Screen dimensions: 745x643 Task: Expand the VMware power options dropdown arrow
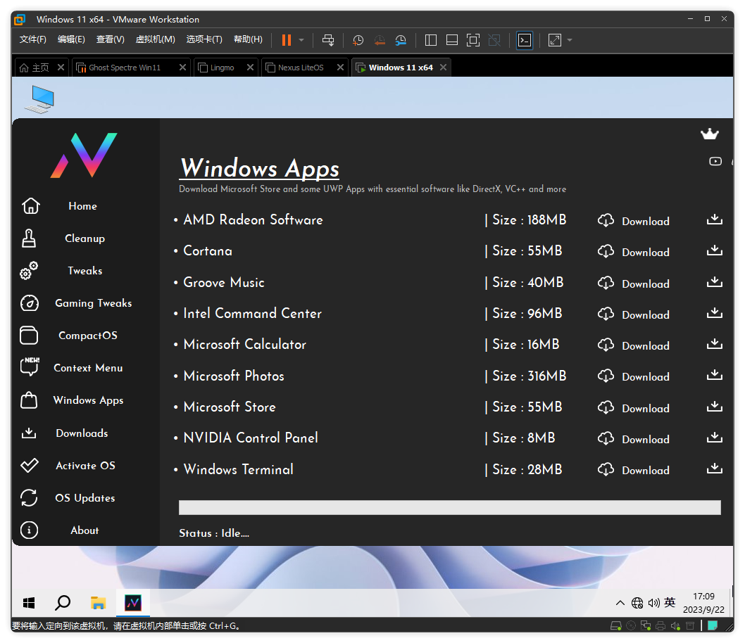pos(301,40)
